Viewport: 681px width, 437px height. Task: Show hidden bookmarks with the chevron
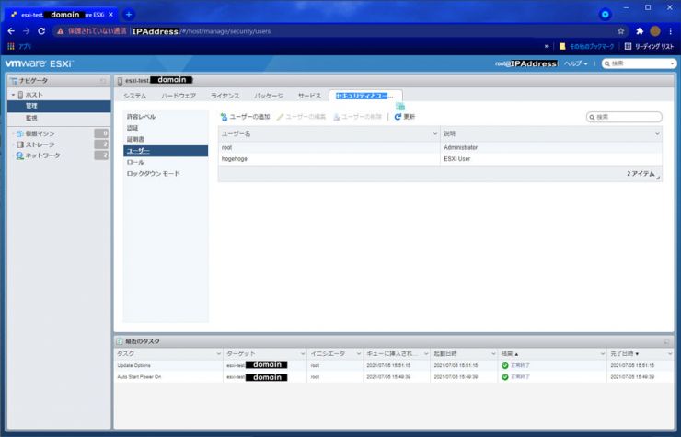(x=547, y=46)
